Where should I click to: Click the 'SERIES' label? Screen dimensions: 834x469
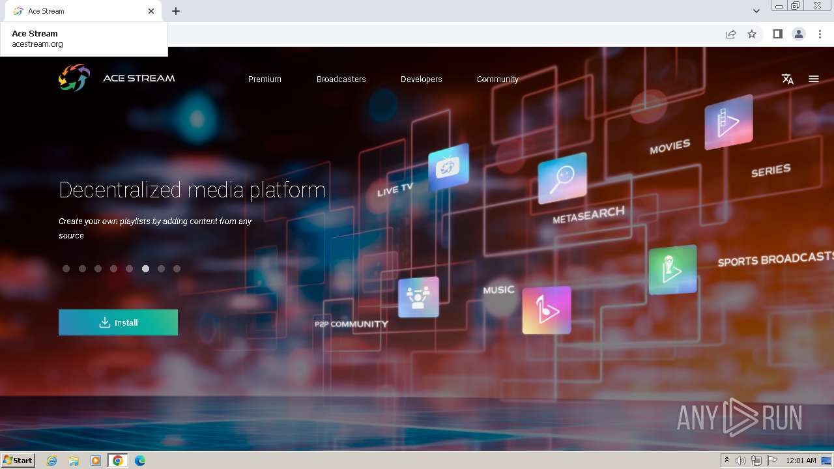(x=771, y=171)
